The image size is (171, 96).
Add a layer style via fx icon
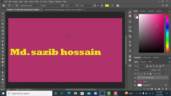pyautogui.click(x=148, y=89)
